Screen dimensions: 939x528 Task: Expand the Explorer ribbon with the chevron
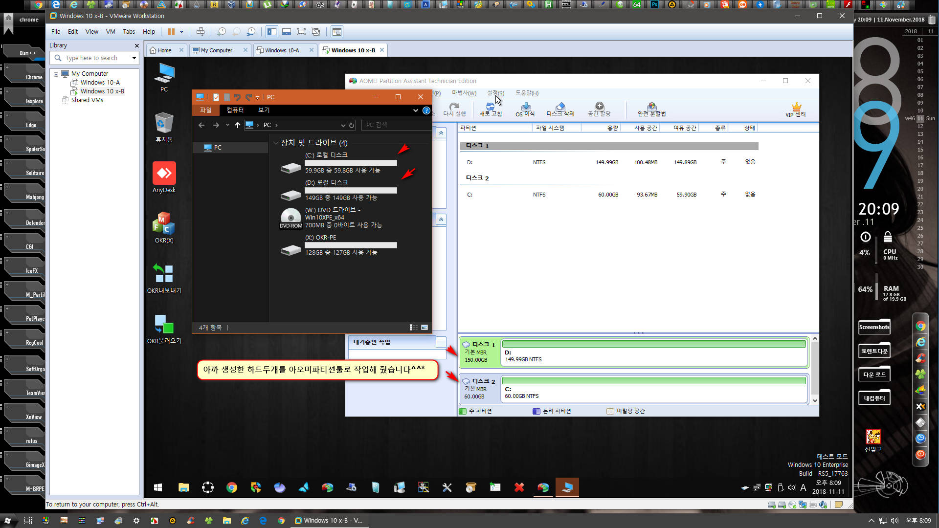415,110
